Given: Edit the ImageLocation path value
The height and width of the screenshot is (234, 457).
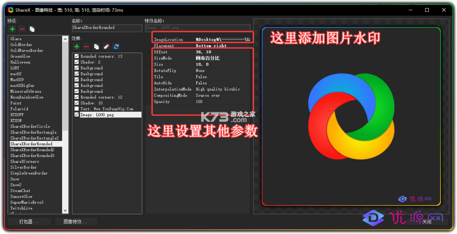Looking at the screenshot, I should coord(222,40).
